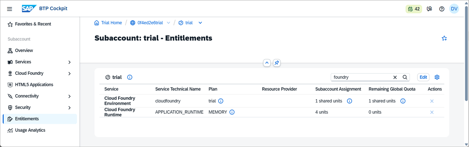Open Entitlements in sidebar
This screenshot has height=147, width=469.
click(40, 119)
